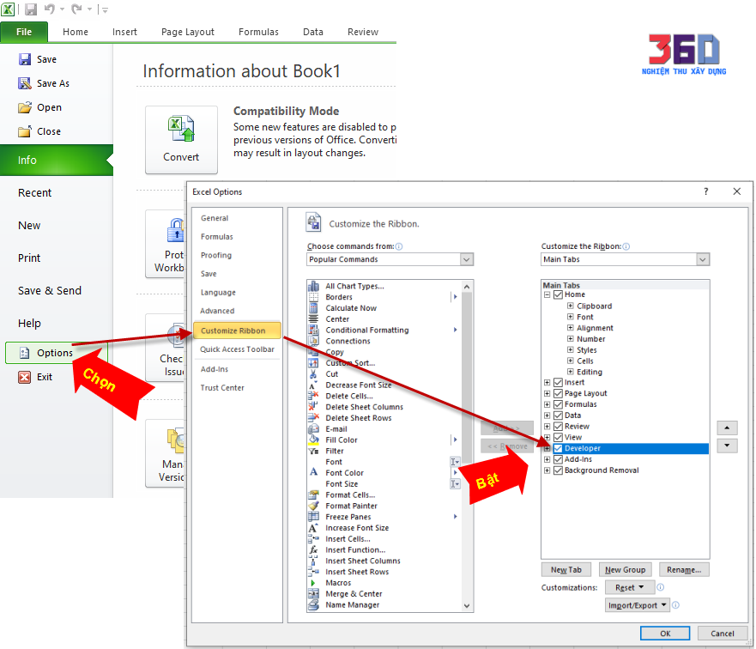Select Font Size in the commands list

click(x=342, y=483)
